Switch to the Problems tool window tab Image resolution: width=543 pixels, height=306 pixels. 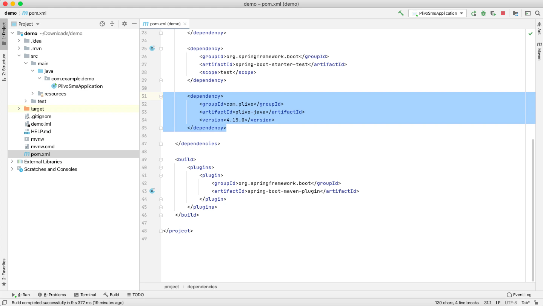54,295
